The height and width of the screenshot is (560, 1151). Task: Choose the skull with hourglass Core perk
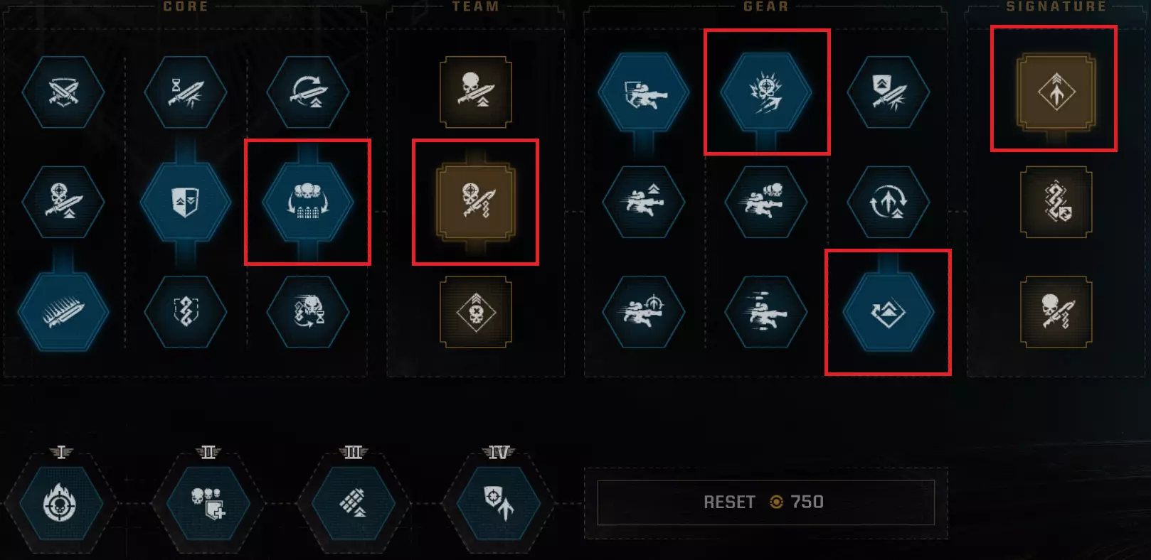point(308,312)
